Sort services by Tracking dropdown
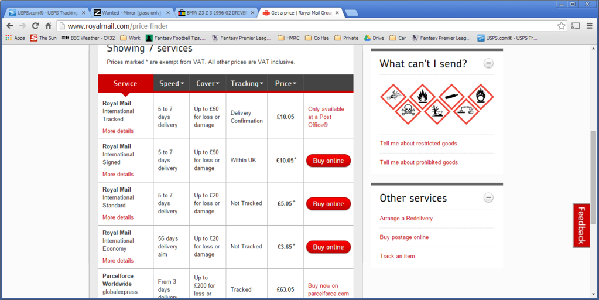599x300 pixels. pos(247,83)
